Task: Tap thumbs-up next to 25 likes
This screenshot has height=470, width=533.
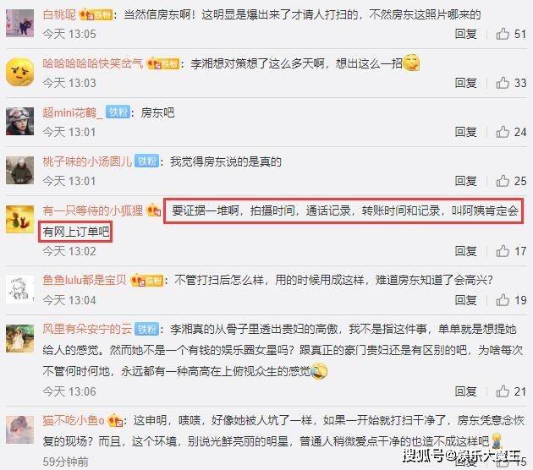Action: point(503,181)
